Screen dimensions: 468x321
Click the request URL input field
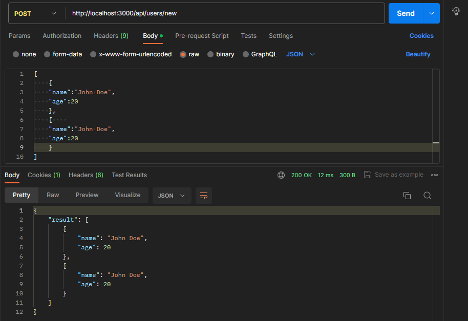pyautogui.click(x=225, y=13)
